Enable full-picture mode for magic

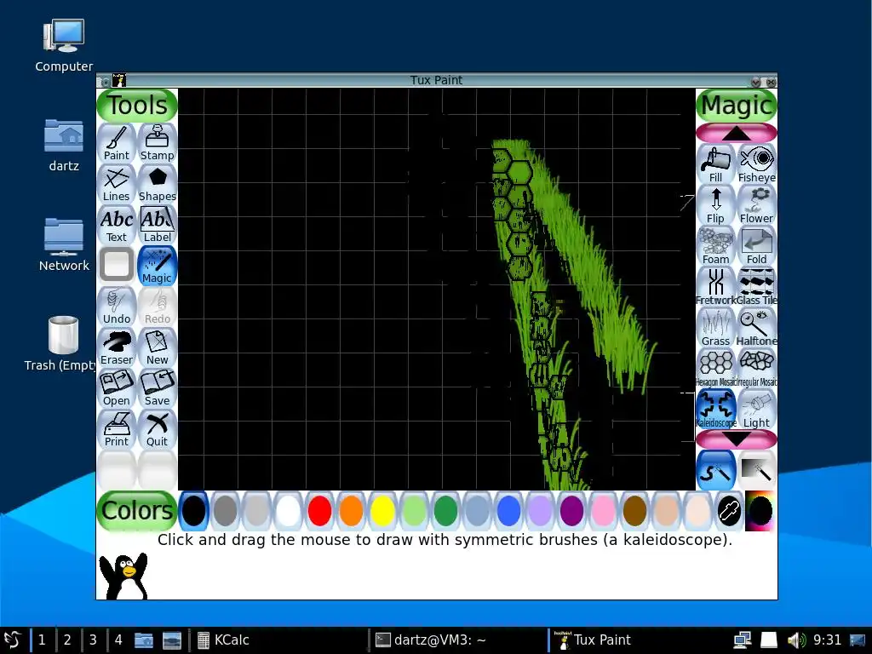[756, 470]
